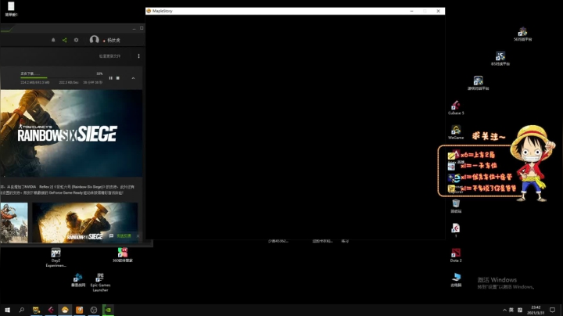This screenshot has width=563, height=316.
Task: Open the Action Center notification icon
Action: [x=552, y=310]
